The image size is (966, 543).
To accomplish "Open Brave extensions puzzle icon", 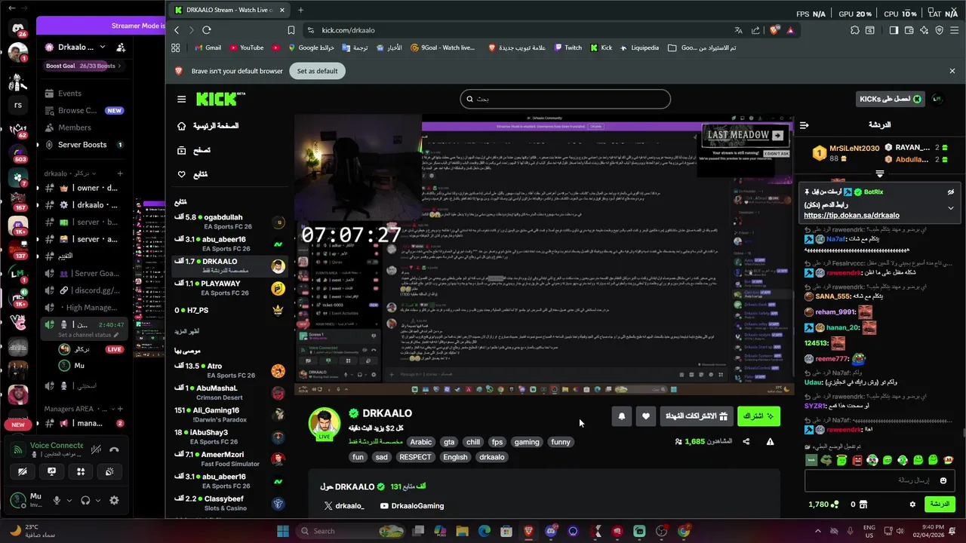I will pos(854,30).
